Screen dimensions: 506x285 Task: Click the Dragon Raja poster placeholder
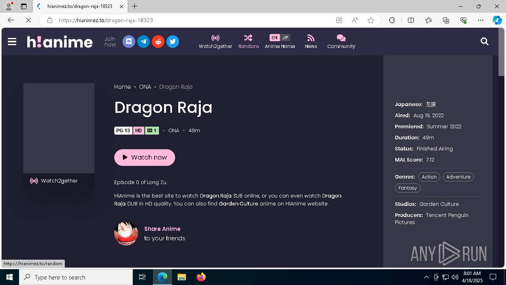point(59,128)
